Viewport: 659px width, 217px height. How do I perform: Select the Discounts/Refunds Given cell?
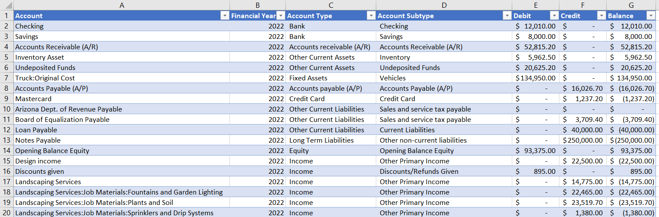coord(444,171)
